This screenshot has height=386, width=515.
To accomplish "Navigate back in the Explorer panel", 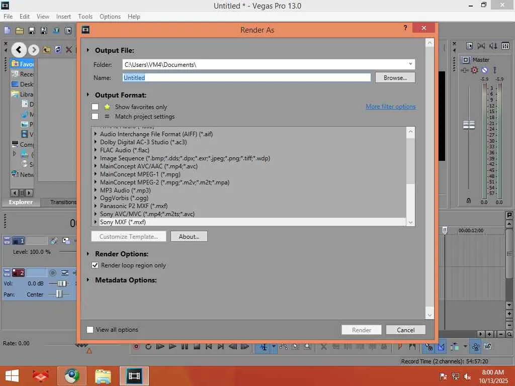I will 19,50.
